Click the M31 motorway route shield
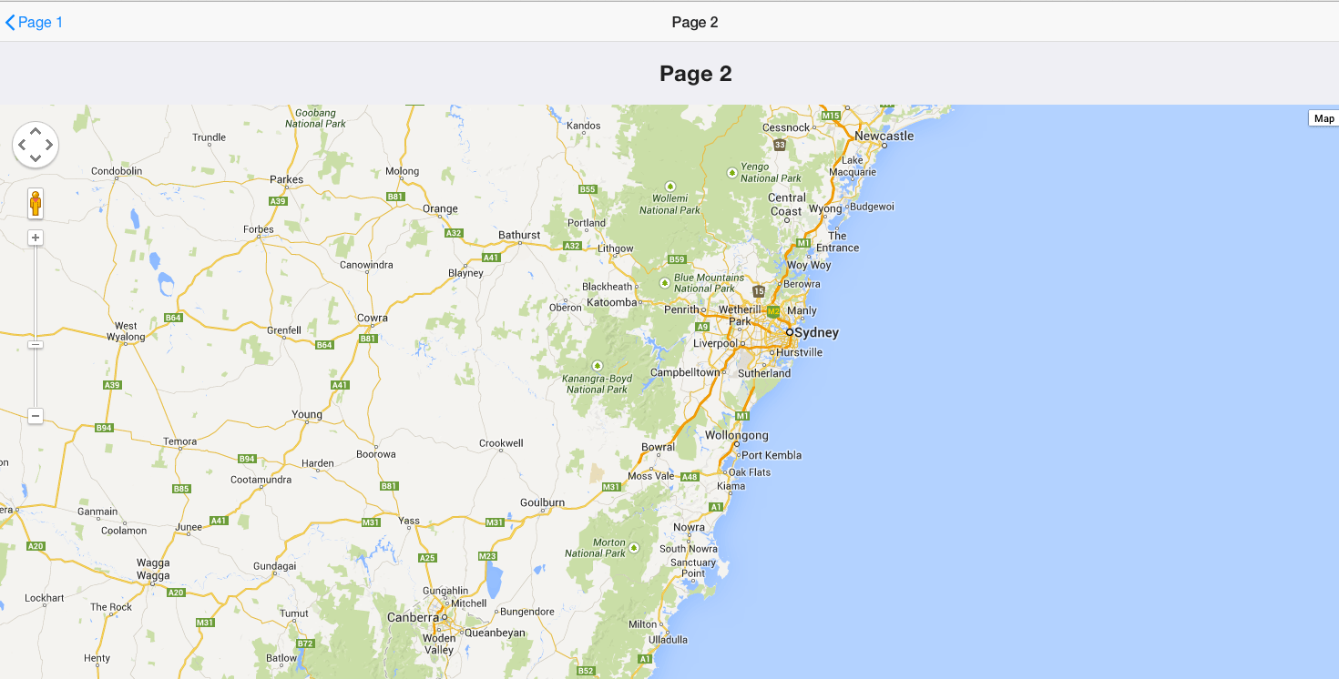Screen dimensions: 1339x679 pos(493,522)
